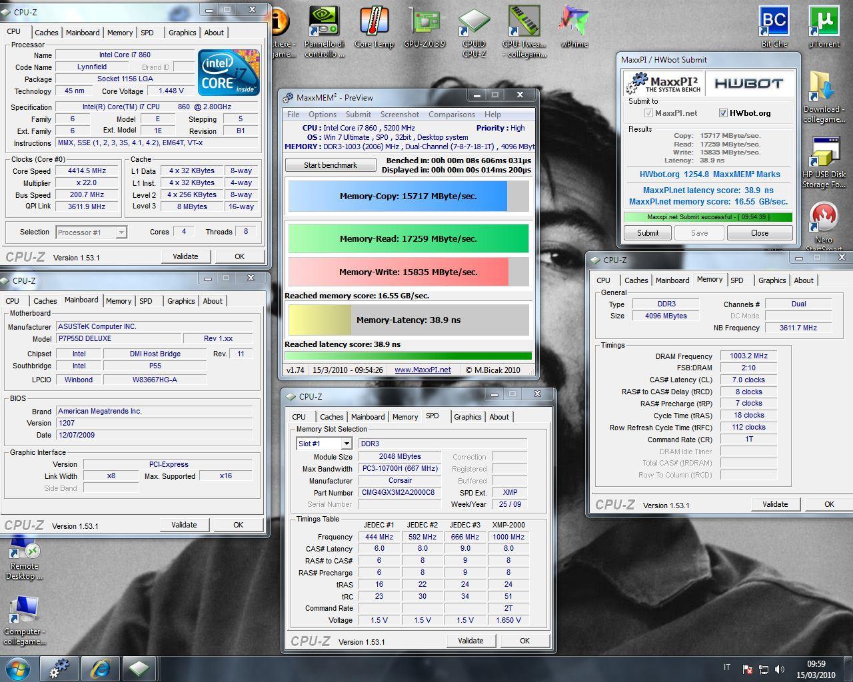Open About tab in the Memory CPU-Z window

pos(804,280)
